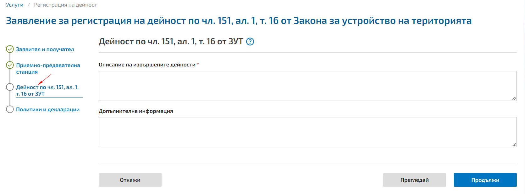This screenshot has height=194, width=525.
Task: Jump to Политики и декларации step
Action: click(48, 109)
